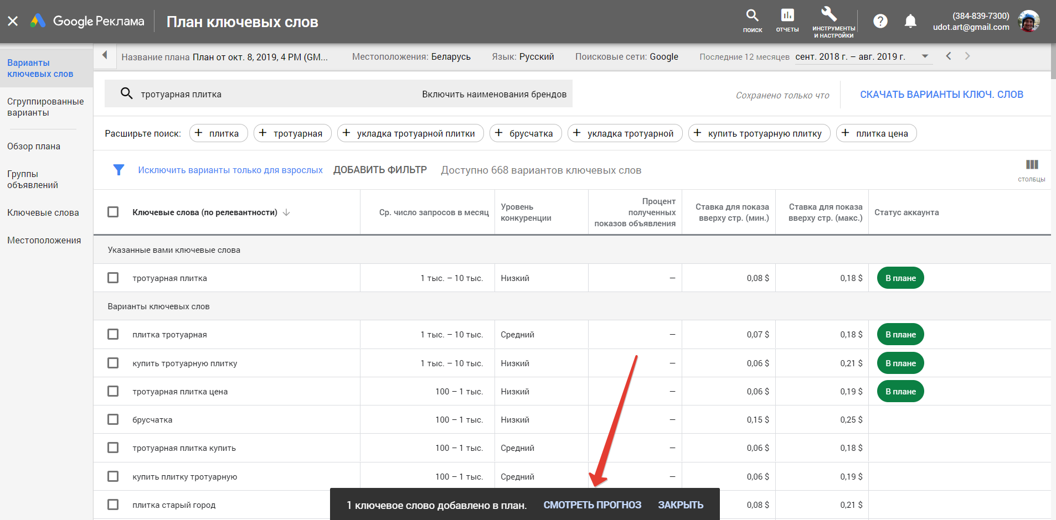The image size is (1056, 520).
Task: Click the columns icon above the table
Action: tap(1032, 165)
